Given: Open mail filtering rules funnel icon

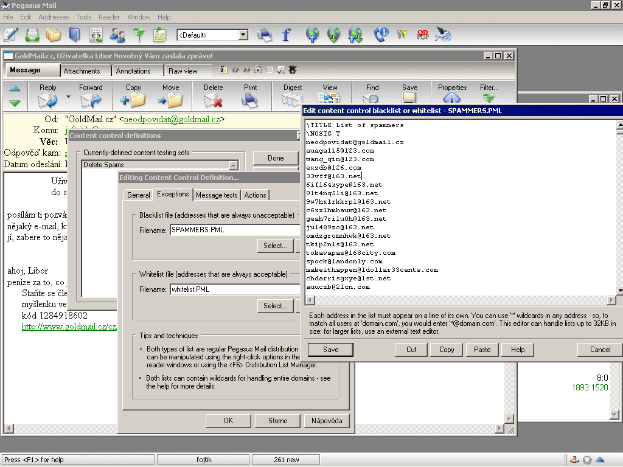Looking at the screenshot, I should coord(139,35).
